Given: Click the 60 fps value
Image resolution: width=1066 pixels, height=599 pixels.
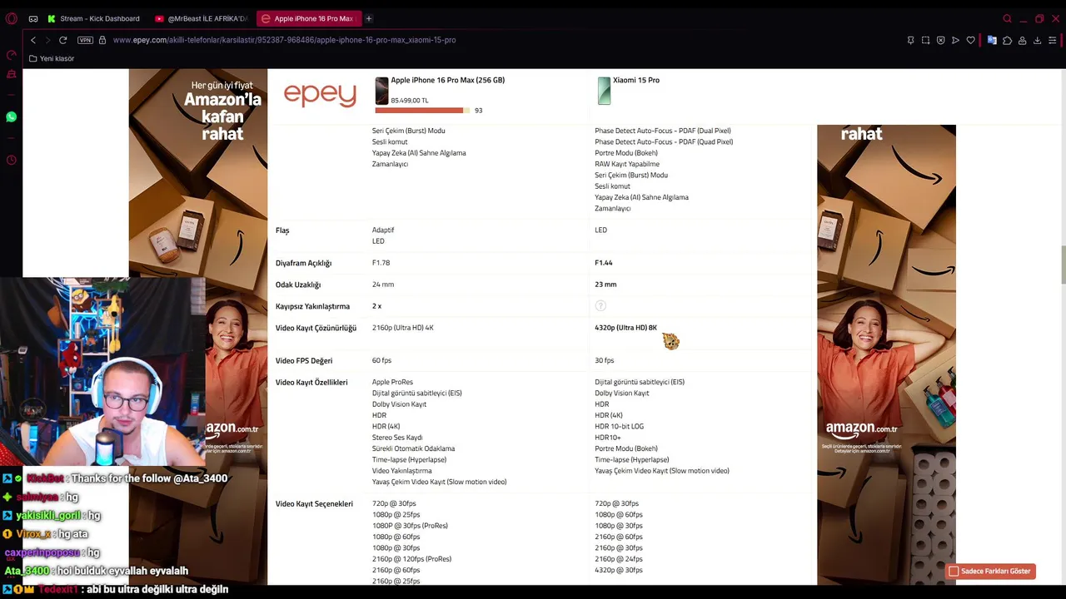Looking at the screenshot, I should pos(381,360).
